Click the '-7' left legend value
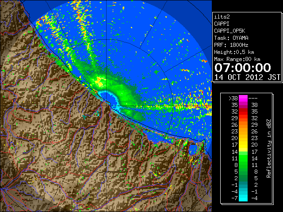This screenshot has width=283, height=212. point(234,198)
